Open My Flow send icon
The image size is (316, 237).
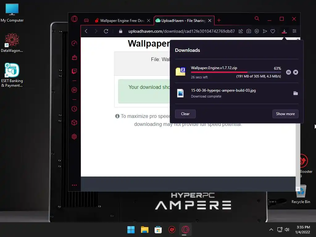pos(265,31)
